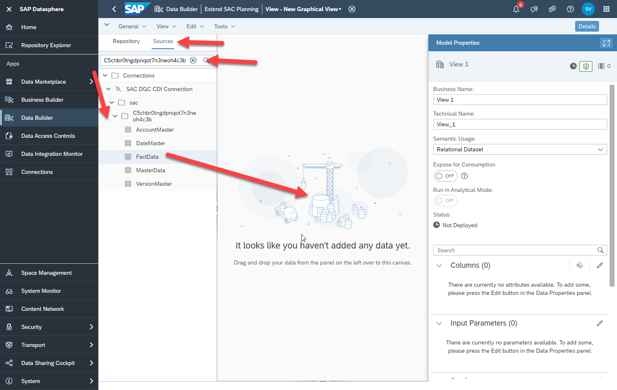Image resolution: width=617 pixels, height=390 pixels.
Task: Select FactData from the source tree
Action: pyautogui.click(x=148, y=156)
